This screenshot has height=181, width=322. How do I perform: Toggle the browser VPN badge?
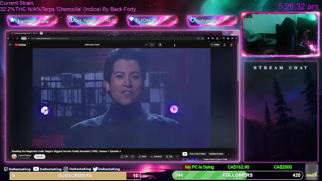tap(24, 38)
